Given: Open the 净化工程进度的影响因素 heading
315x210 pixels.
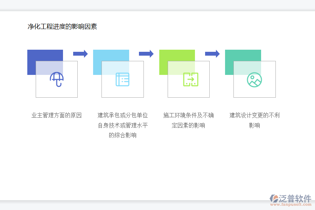Looking at the screenshot, I should pos(62,26).
